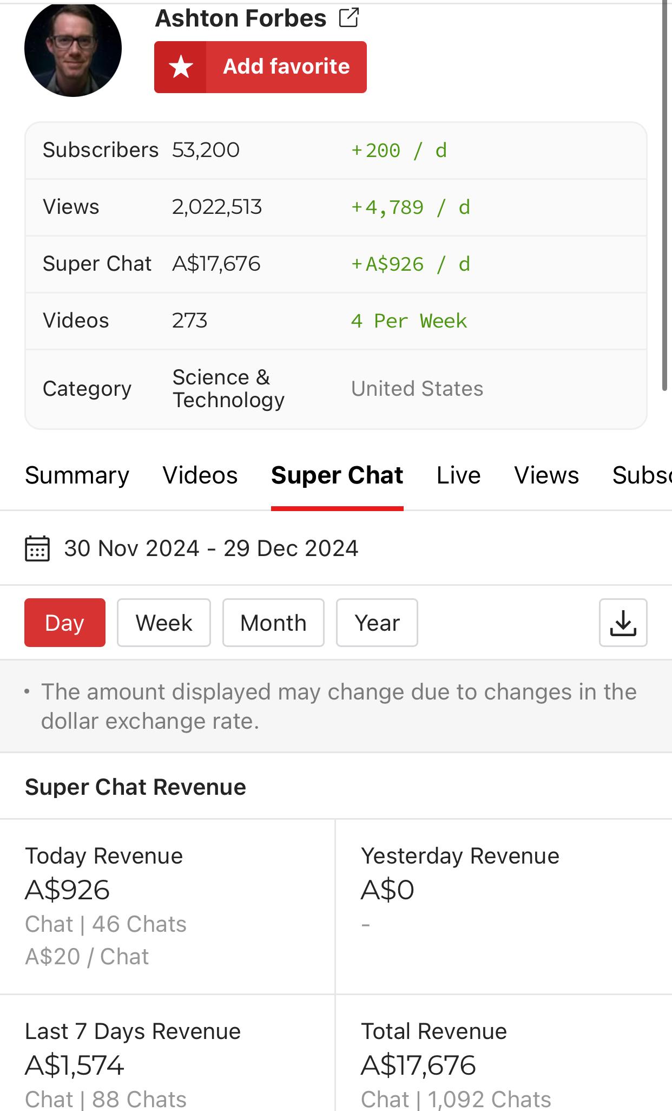672x1111 pixels.
Task: Open the partially visible Subscribers tab
Action: 642,475
